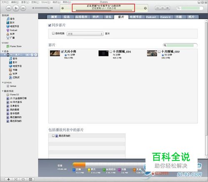Switch to the Podcast tab
208x182 pixels.
pyautogui.click(x=151, y=17)
